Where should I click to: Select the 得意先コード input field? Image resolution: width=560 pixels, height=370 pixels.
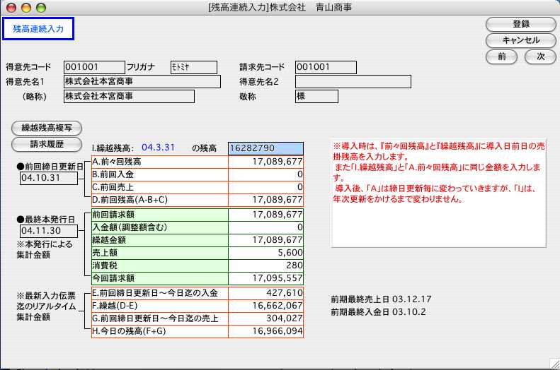(x=93, y=67)
